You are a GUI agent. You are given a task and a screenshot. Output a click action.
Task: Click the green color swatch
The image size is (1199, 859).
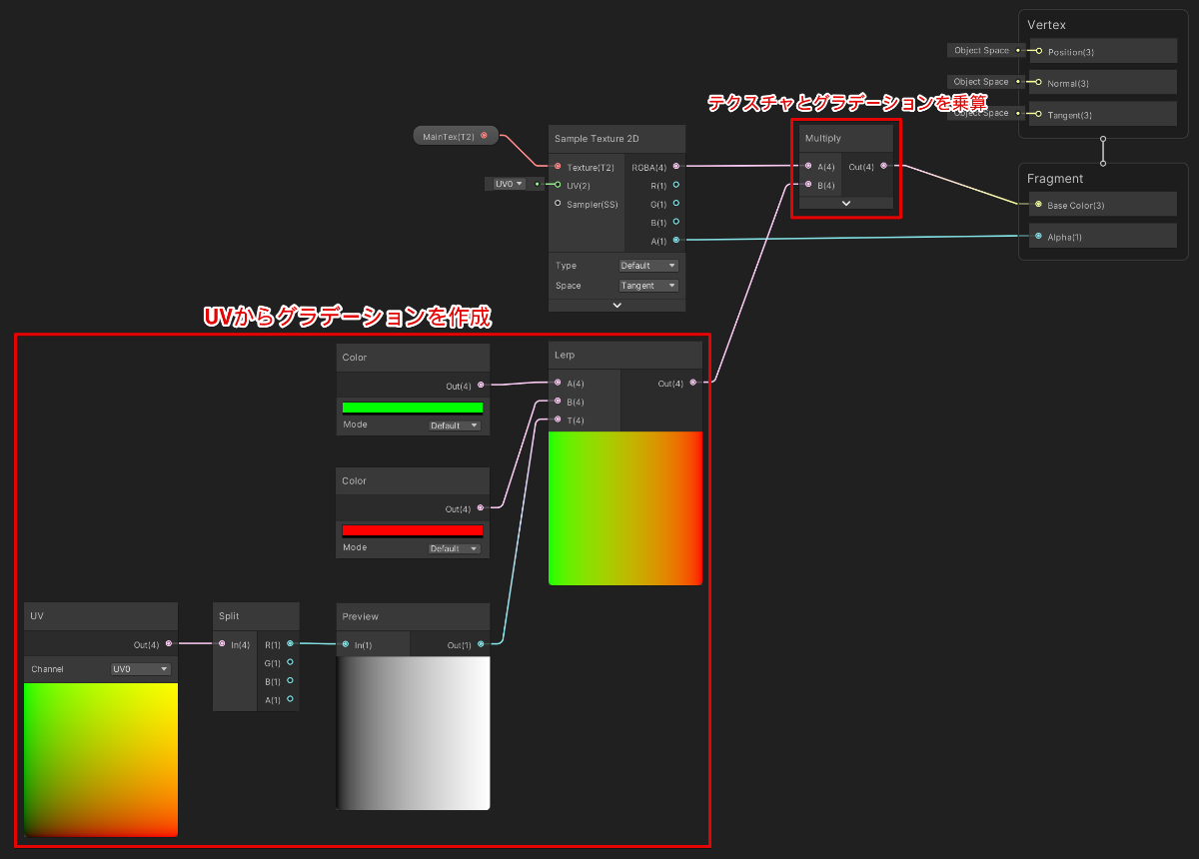[x=413, y=406]
